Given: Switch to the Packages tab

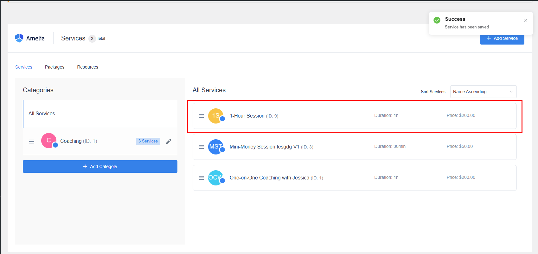Looking at the screenshot, I should (54, 67).
